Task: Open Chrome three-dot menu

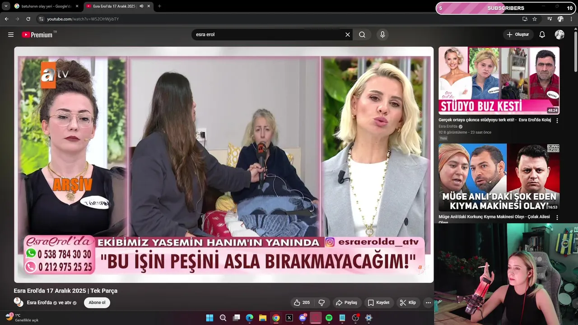Action: 571,19
